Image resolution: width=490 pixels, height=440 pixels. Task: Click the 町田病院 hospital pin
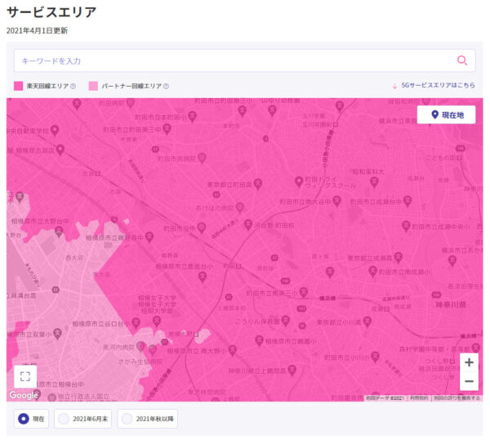coord(131,102)
